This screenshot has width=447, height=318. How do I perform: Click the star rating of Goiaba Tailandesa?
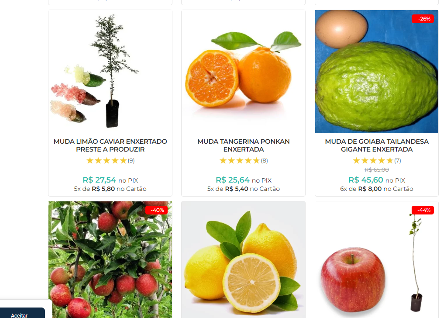coord(373,161)
